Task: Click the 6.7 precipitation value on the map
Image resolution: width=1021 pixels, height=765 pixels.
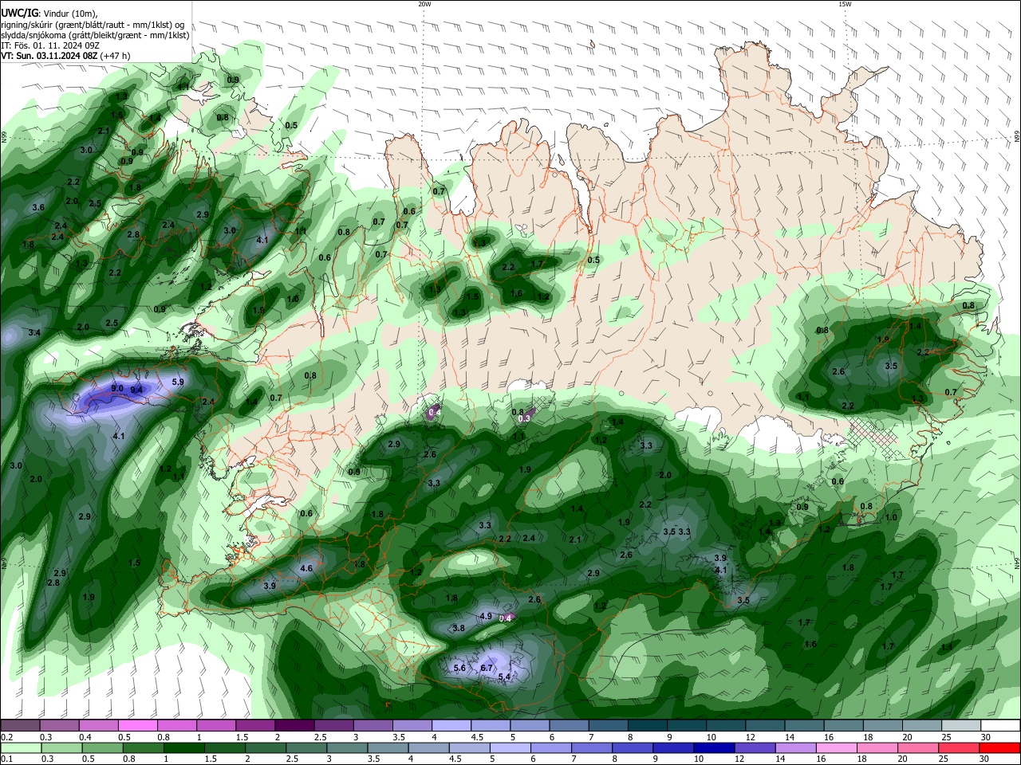Action: 487,668
